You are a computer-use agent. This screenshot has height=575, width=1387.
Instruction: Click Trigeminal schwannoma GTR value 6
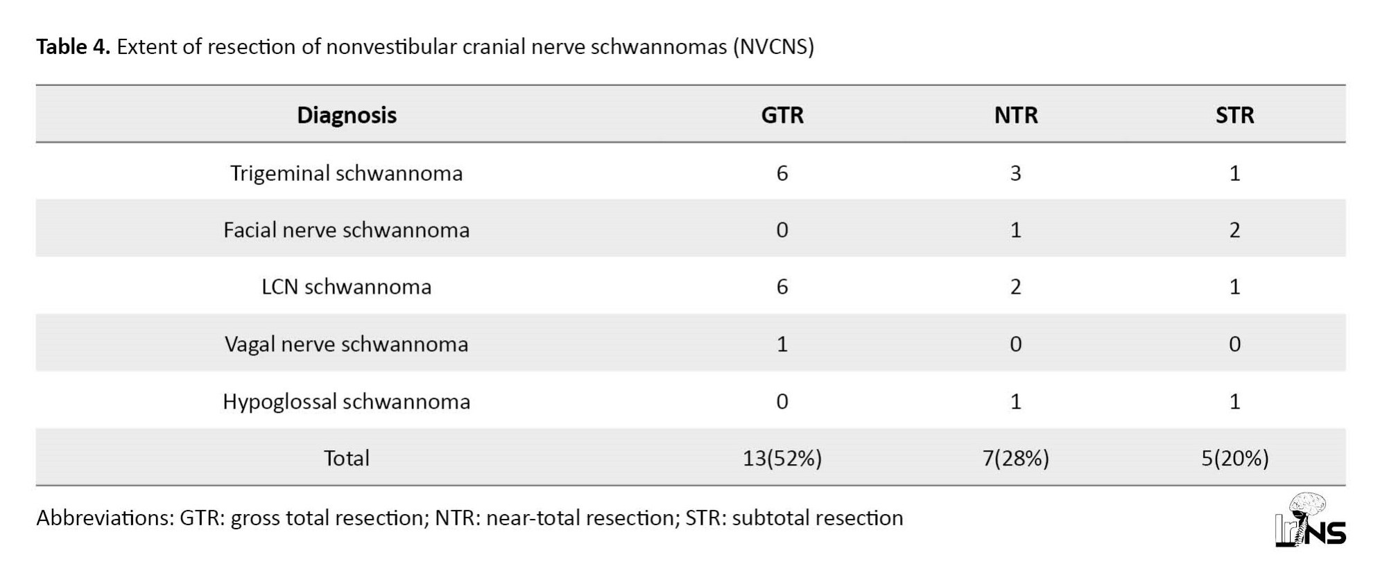[x=782, y=172]
